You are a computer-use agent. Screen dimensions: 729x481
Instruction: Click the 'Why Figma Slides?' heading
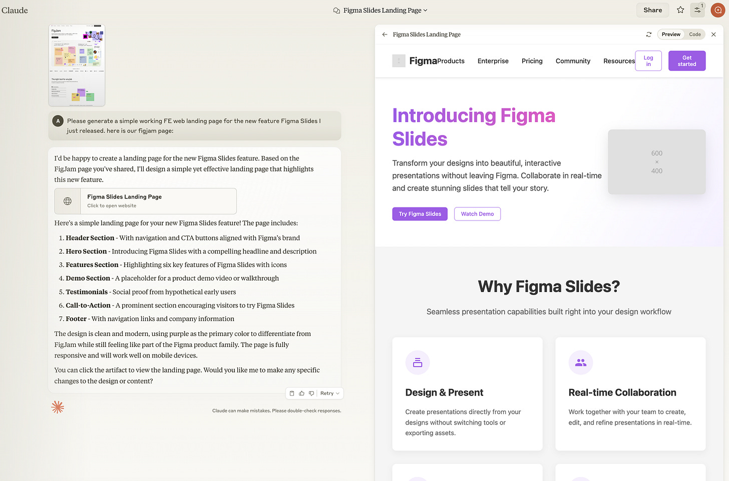point(549,286)
